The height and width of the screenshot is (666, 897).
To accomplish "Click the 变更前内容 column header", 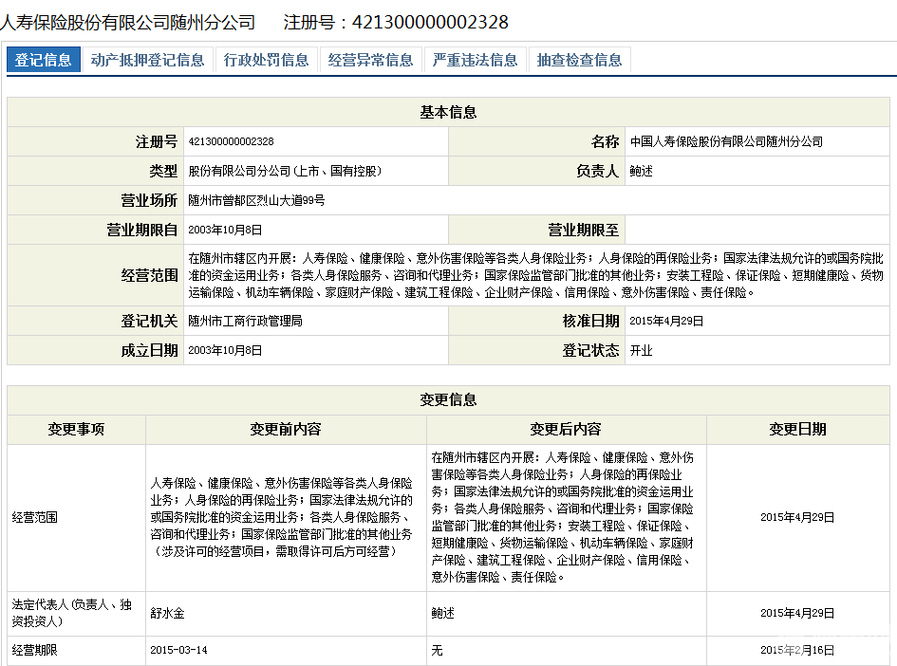I will [x=286, y=430].
